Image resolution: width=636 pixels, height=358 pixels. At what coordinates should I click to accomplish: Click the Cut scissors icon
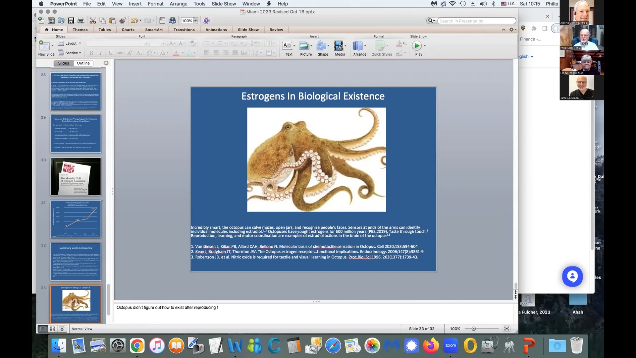(x=93, y=21)
